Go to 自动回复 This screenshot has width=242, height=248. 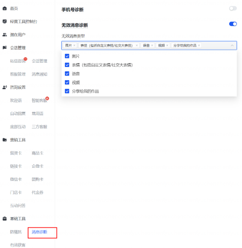pyautogui.click(x=18, y=114)
